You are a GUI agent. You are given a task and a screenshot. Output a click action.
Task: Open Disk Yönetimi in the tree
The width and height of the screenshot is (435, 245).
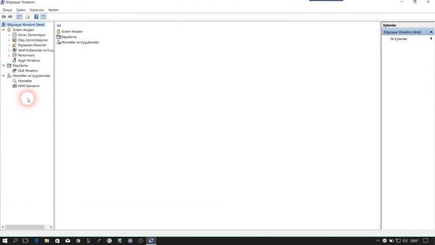click(x=28, y=71)
